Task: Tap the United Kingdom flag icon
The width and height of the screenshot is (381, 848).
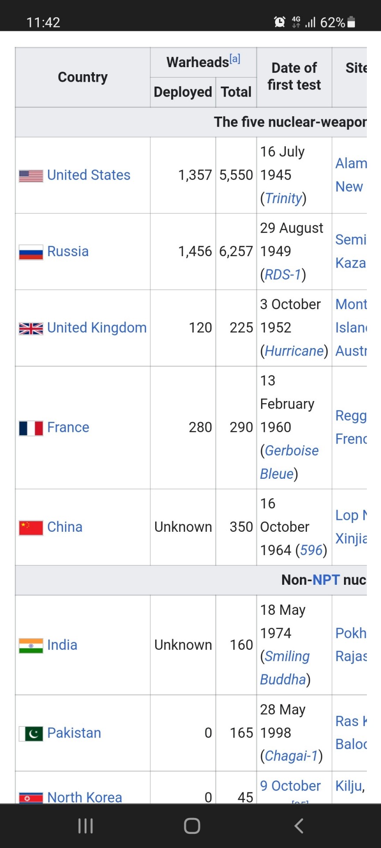Action: point(31,328)
